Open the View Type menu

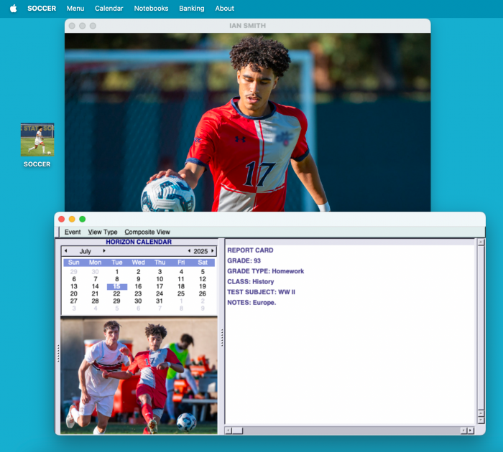(103, 232)
